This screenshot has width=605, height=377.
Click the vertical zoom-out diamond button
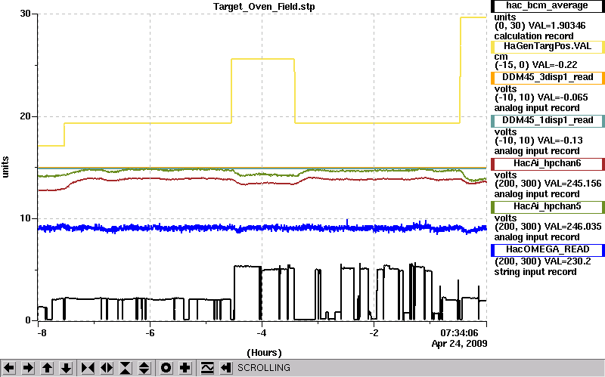click(144, 368)
